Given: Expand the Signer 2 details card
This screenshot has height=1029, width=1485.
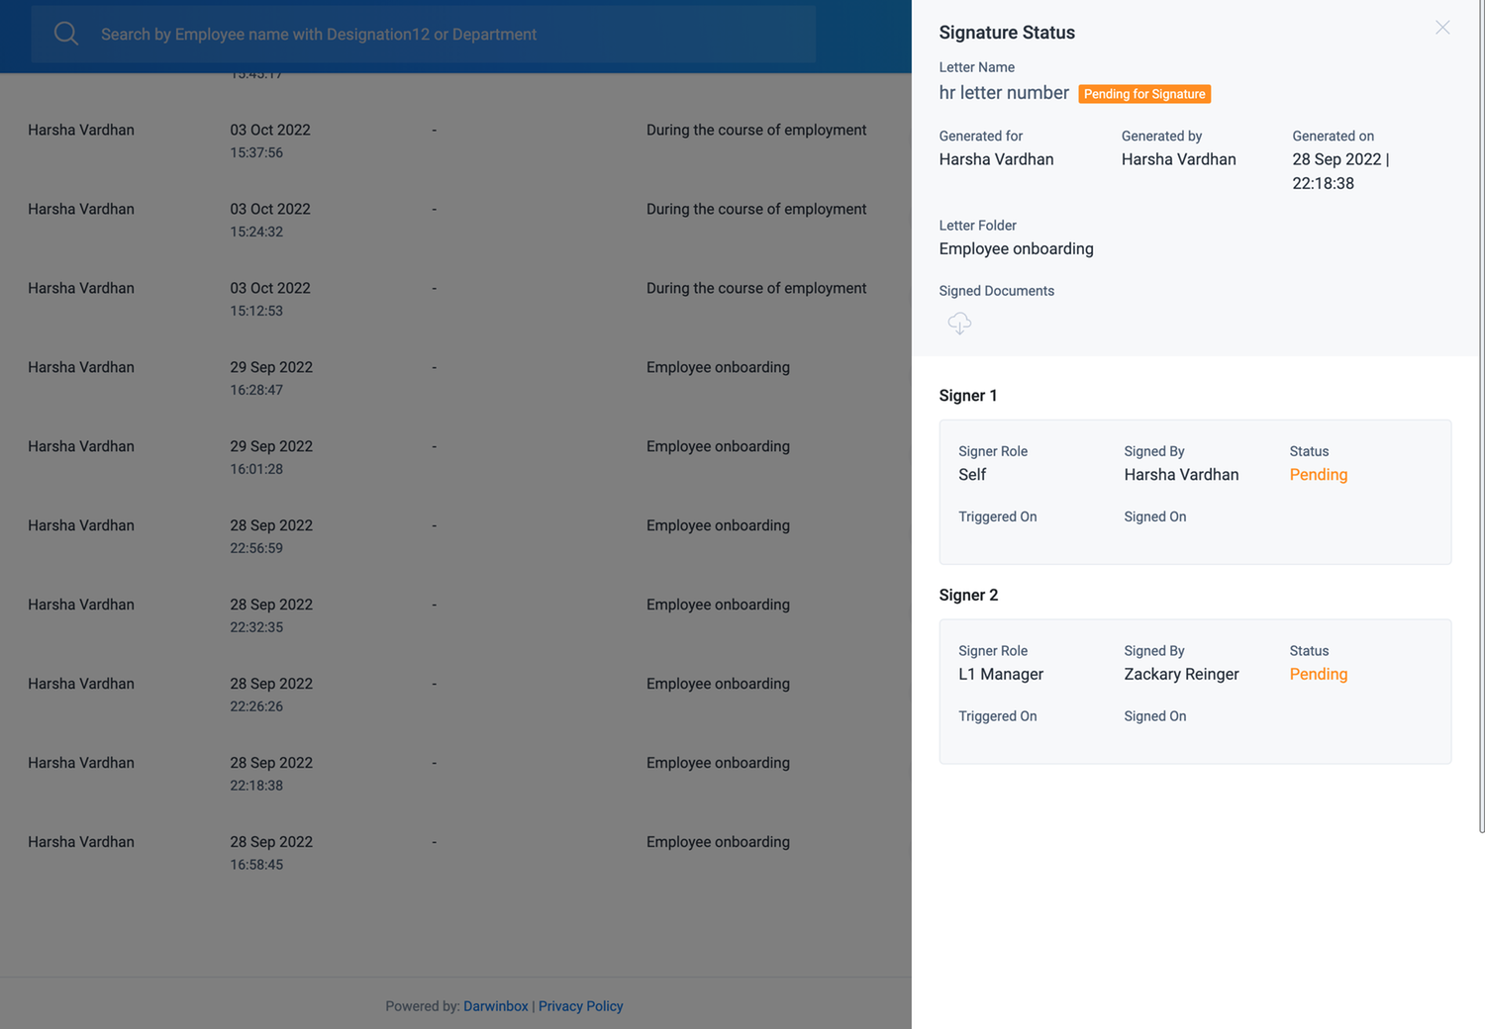Looking at the screenshot, I should tap(1195, 692).
